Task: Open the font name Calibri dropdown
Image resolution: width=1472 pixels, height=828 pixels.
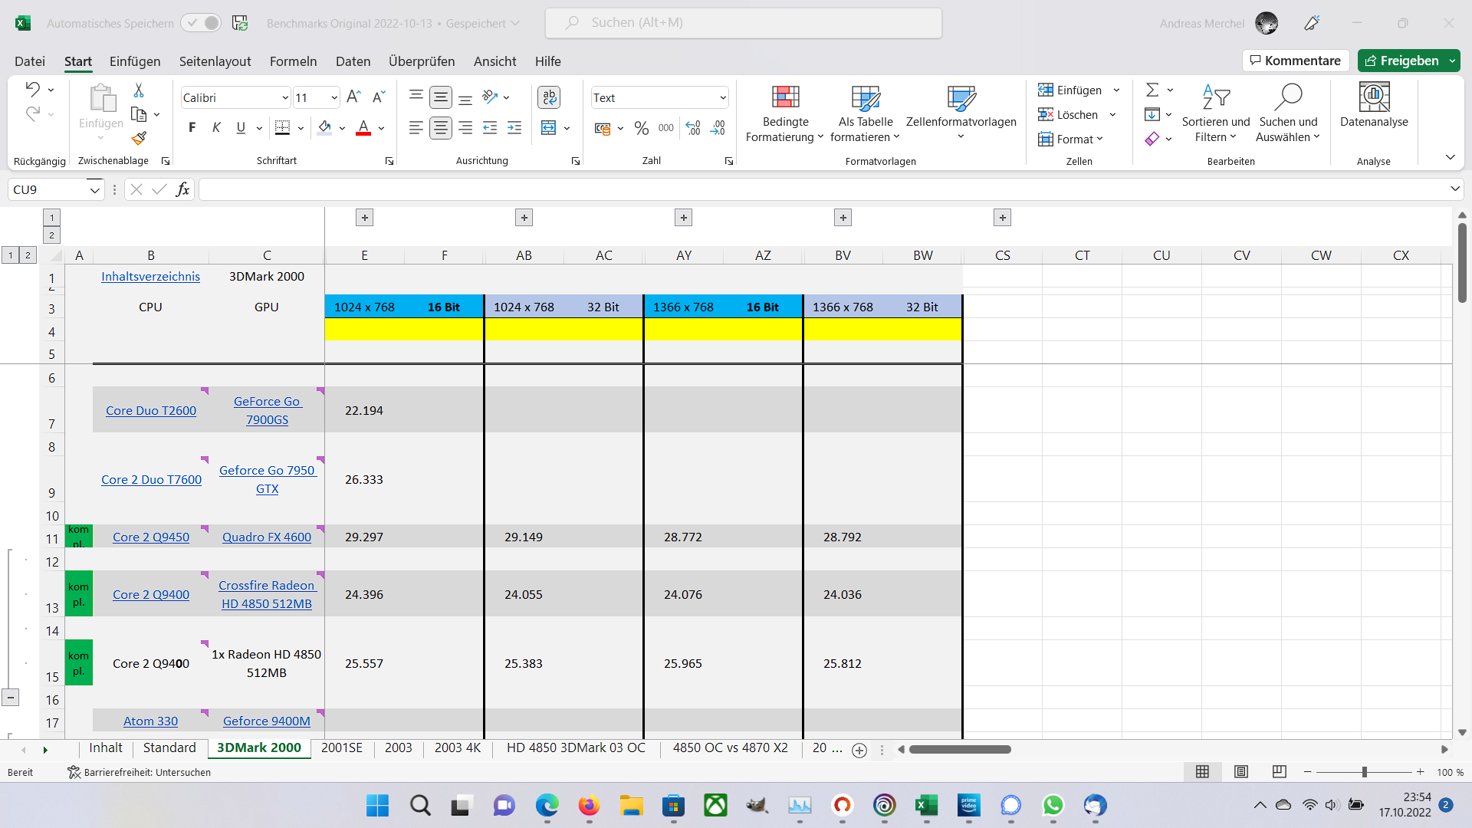Action: tap(285, 98)
